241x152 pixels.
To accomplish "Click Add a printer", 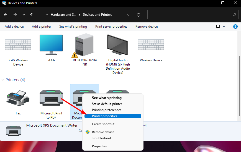I will 41,27.
